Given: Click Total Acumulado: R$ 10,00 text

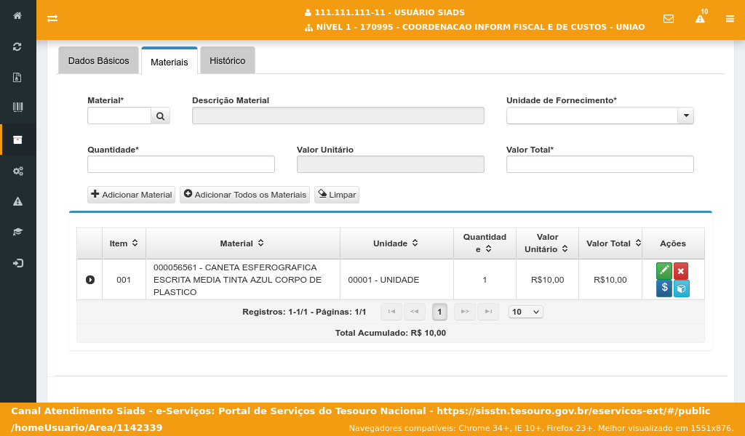Looking at the screenshot, I should click(x=391, y=333).
